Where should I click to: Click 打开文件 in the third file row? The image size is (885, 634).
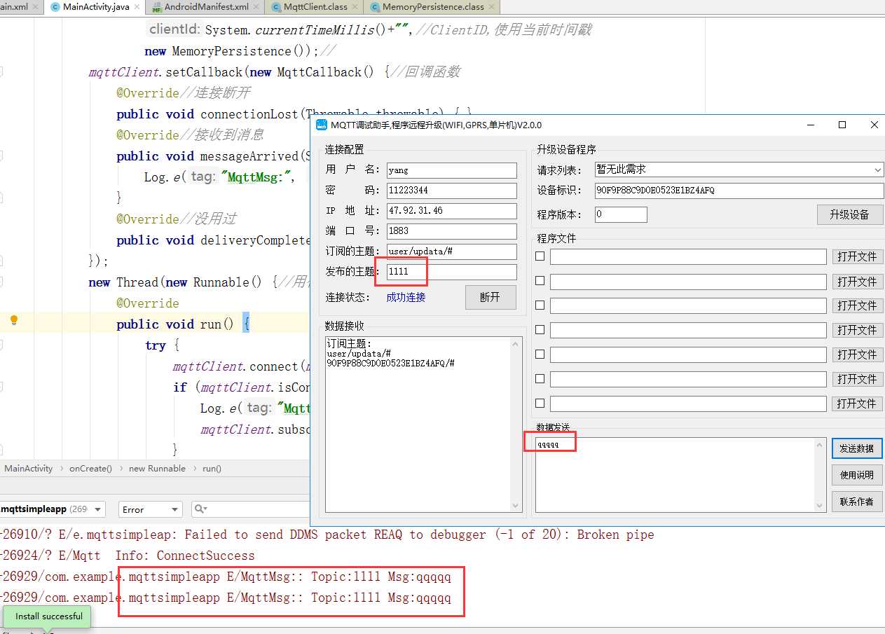pos(858,305)
